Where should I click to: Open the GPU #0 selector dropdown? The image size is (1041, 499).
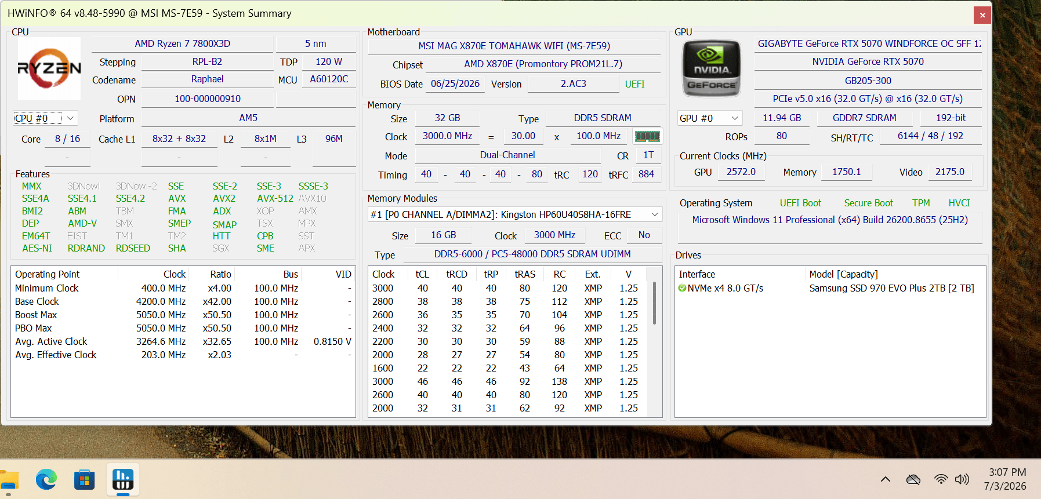[710, 118]
